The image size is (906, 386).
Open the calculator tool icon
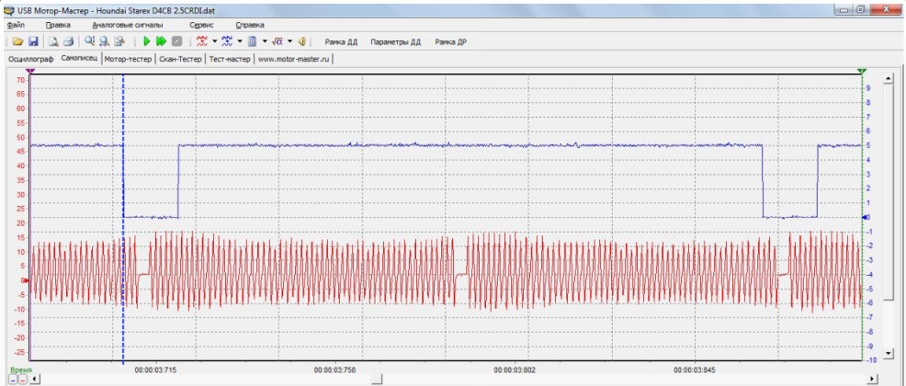click(253, 41)
